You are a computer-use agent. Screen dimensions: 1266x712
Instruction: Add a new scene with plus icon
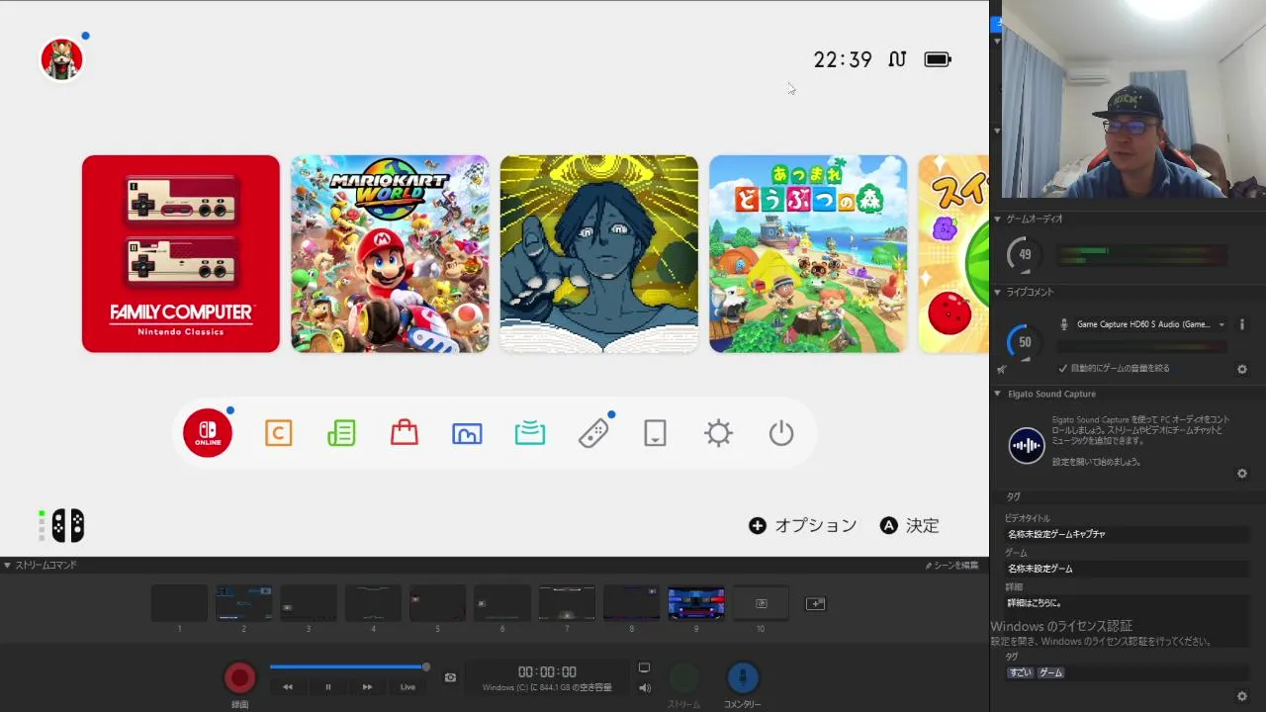[815, 603]
